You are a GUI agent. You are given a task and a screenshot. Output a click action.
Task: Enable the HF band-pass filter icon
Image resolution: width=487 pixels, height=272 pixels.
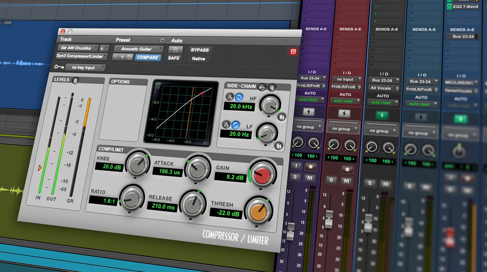click(230, 97)
